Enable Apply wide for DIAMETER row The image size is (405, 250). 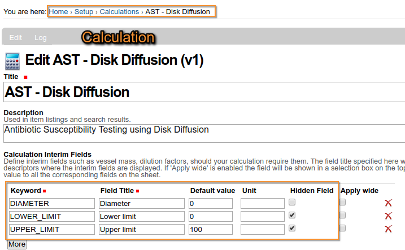point(342,202)
